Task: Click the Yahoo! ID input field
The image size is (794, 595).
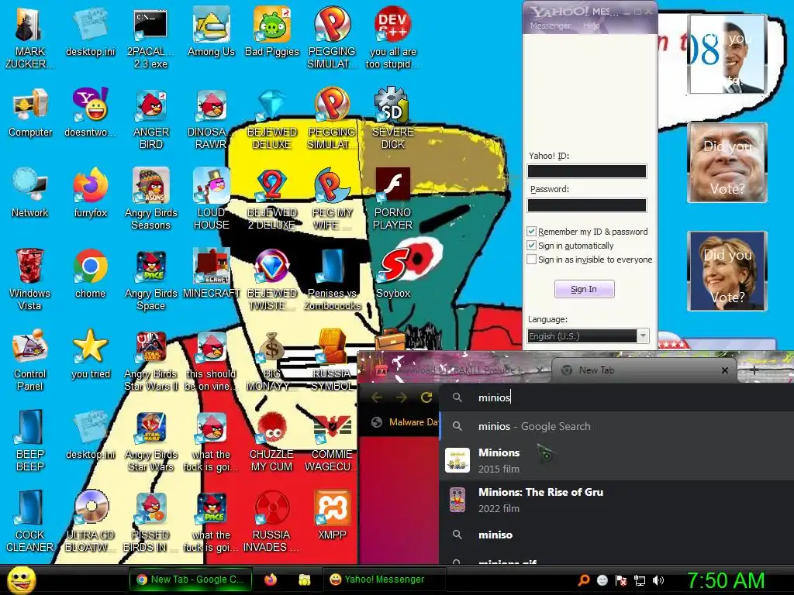Action: 587,171
